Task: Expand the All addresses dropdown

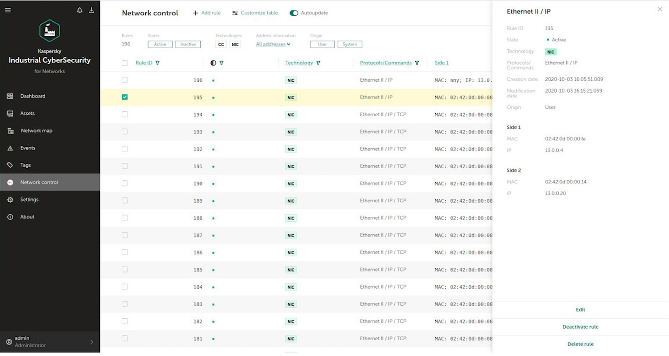Action: 273,44
